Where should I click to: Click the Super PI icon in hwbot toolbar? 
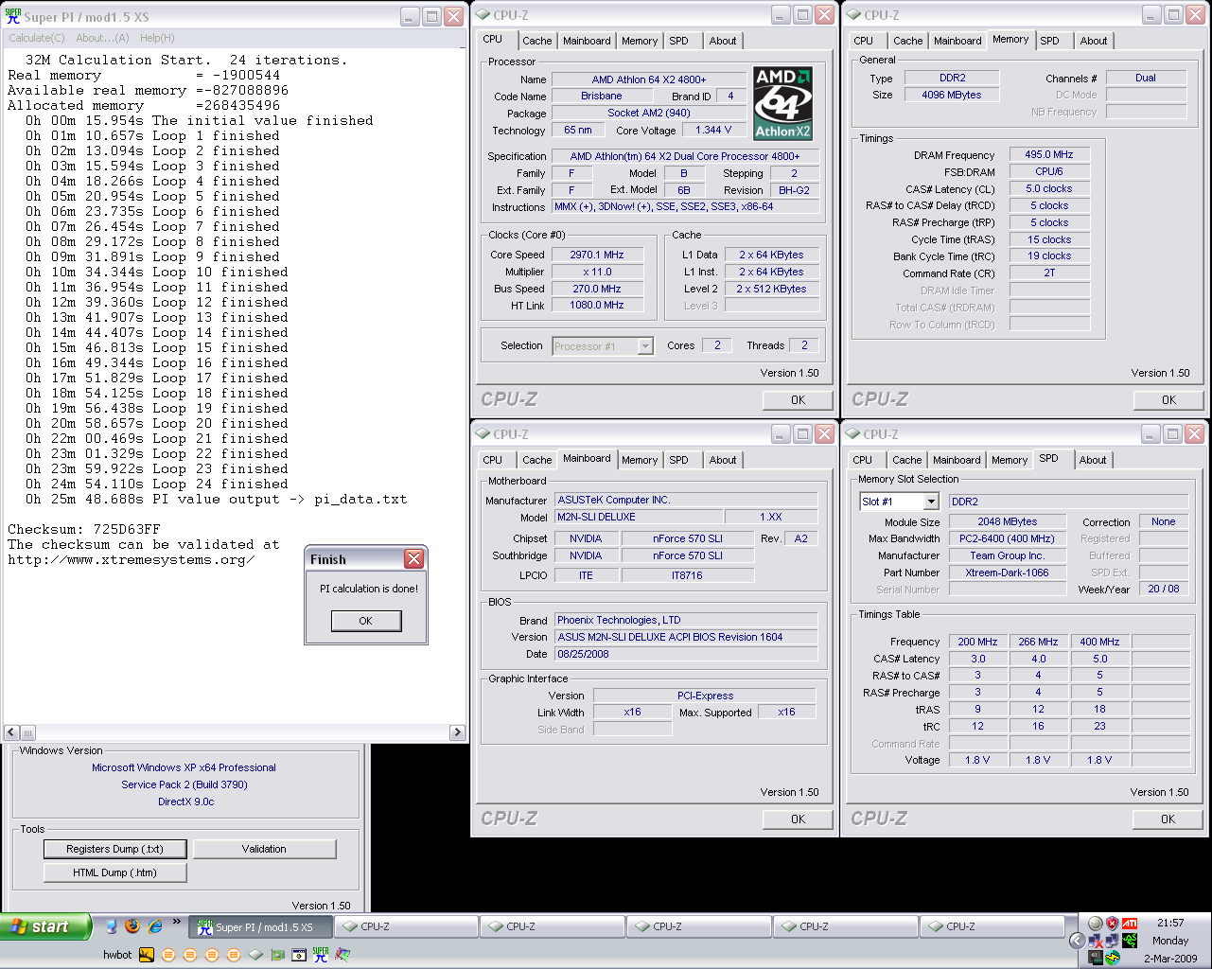321,955
